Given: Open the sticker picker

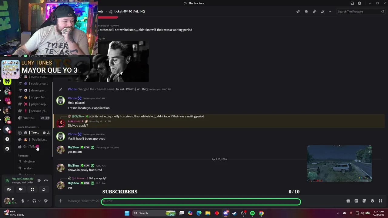Looking at the screenshot, I should click(364, 201).
